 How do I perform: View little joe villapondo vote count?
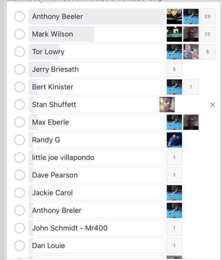pos(174,157)
